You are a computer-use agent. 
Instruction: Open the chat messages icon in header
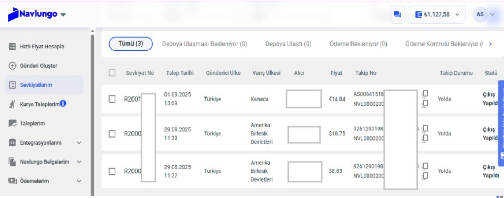(397, 14)
